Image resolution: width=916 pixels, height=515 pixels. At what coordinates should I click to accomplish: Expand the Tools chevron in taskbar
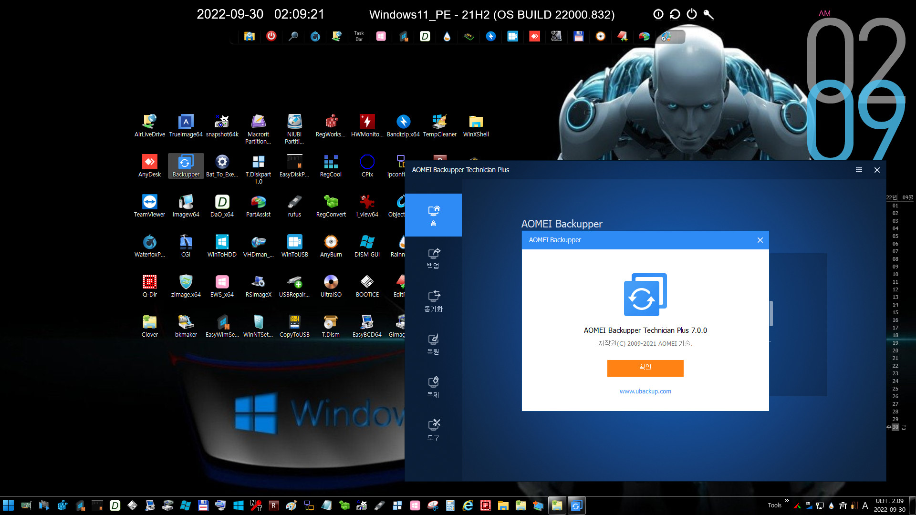[x=787, y=501]
